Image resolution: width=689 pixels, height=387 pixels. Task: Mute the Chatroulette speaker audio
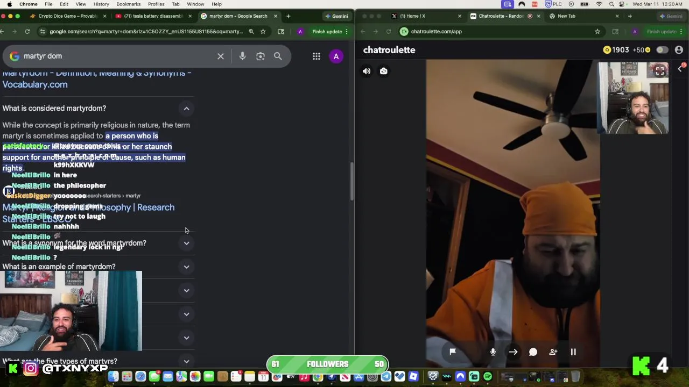coord(367,71)
